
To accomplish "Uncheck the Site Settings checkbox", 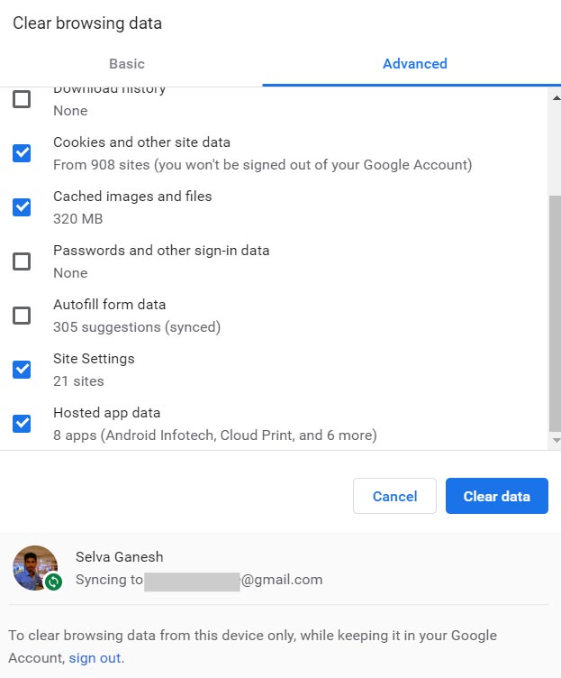I will coord(22,370).
